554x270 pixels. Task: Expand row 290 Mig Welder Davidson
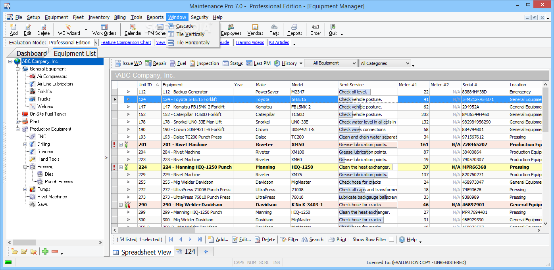[121, 205]
